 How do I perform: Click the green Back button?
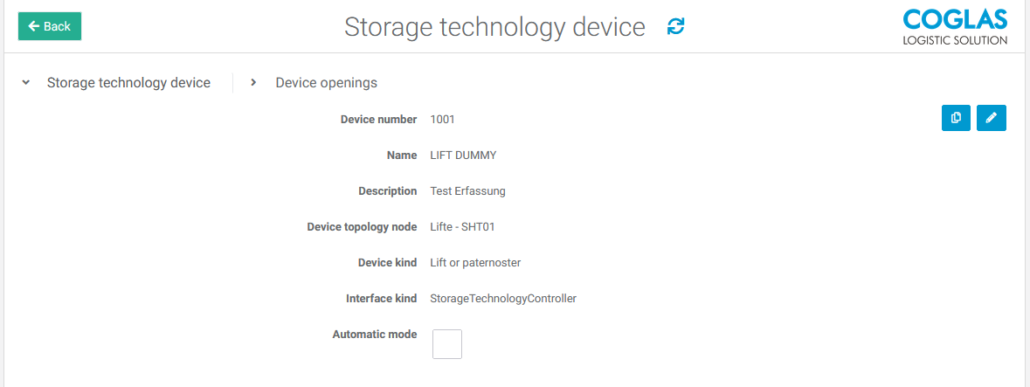[x=50, y=26]
